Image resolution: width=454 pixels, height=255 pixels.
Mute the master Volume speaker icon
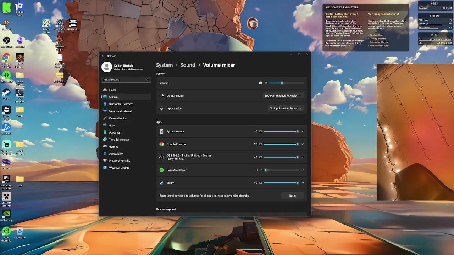[x=260, y=83]
